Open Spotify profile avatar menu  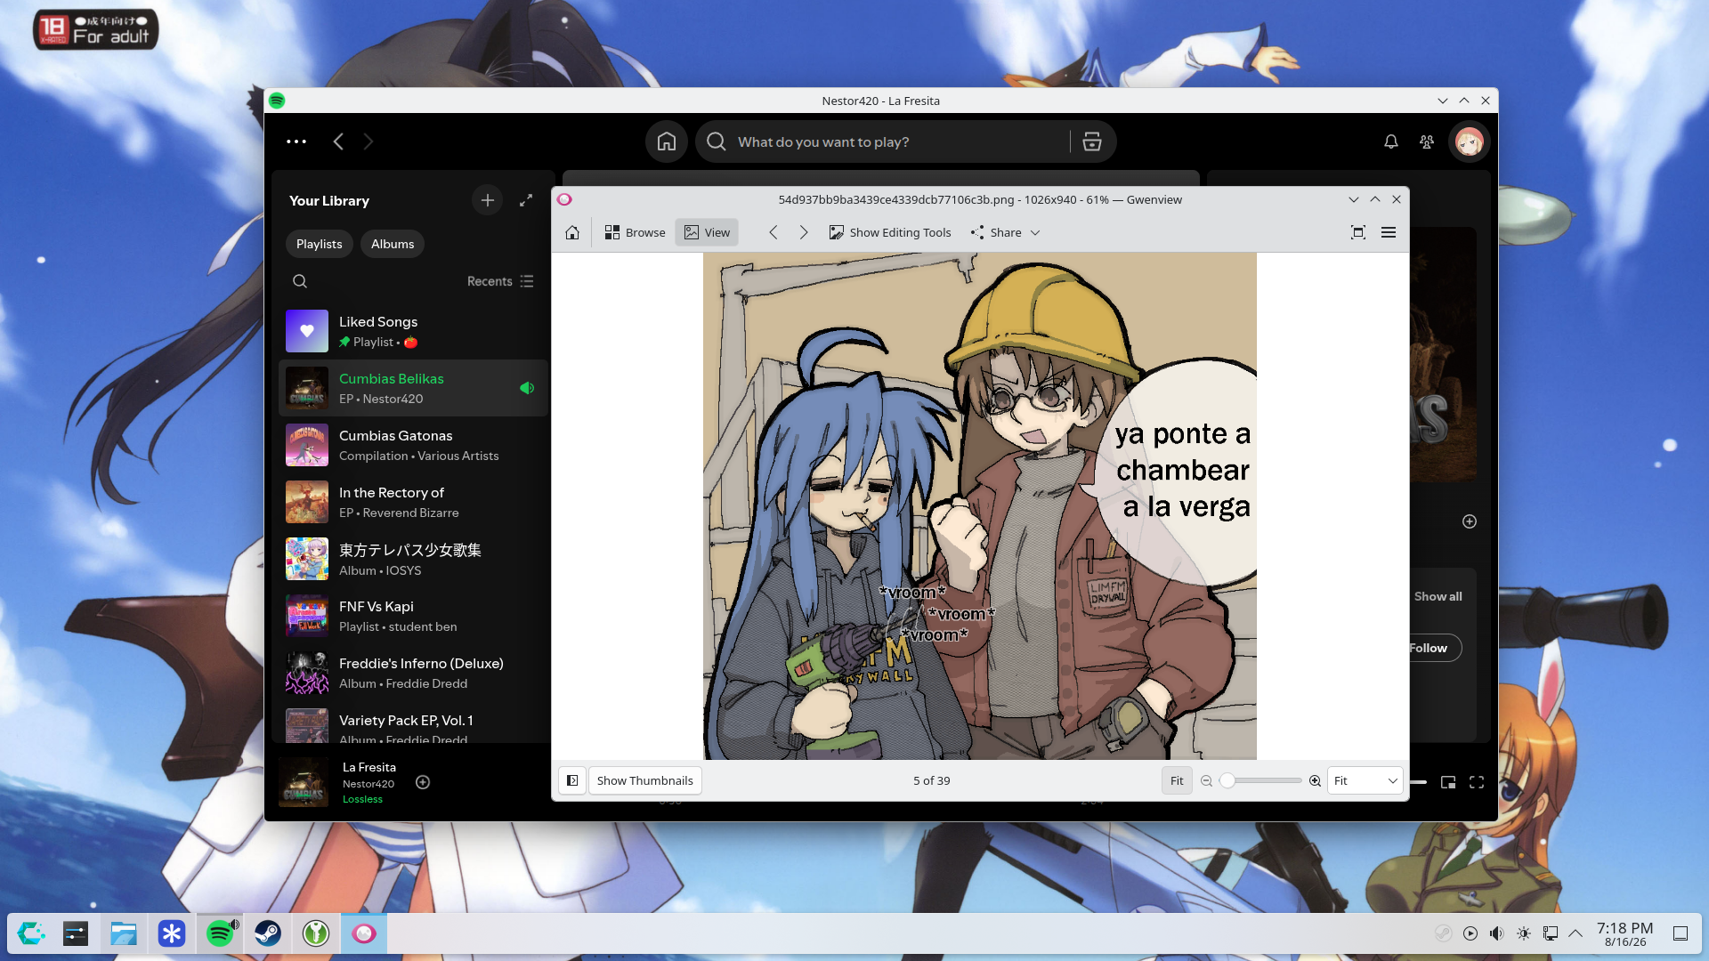(x=1469, y=141)
